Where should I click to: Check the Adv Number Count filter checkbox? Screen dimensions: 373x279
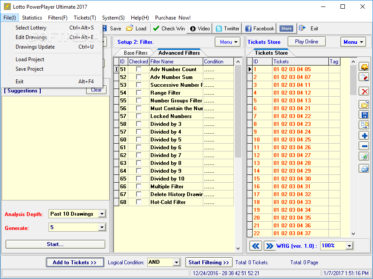point(139,69)
